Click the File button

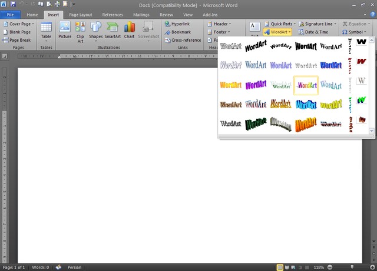(x=11, y=14)
